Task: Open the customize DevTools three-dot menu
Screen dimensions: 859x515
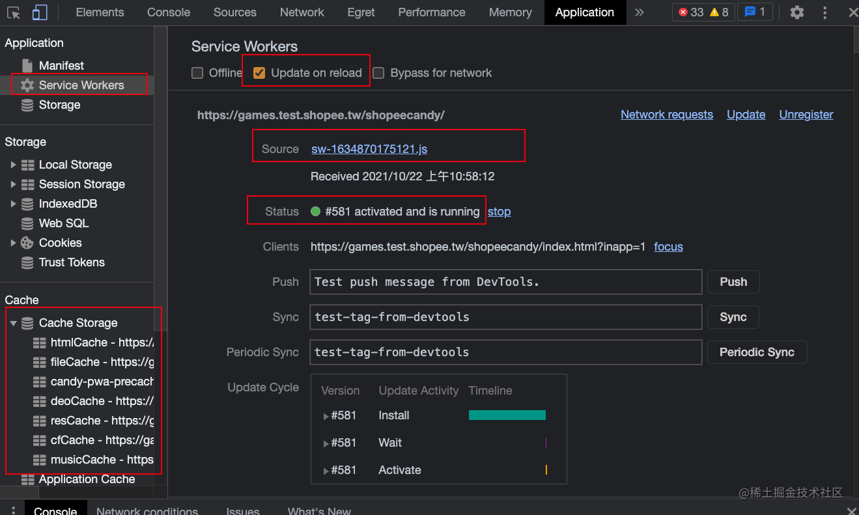Action: 824,12
